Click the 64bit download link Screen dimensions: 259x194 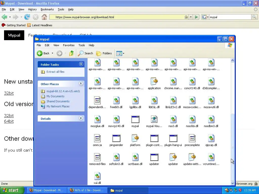pos(9,121)
